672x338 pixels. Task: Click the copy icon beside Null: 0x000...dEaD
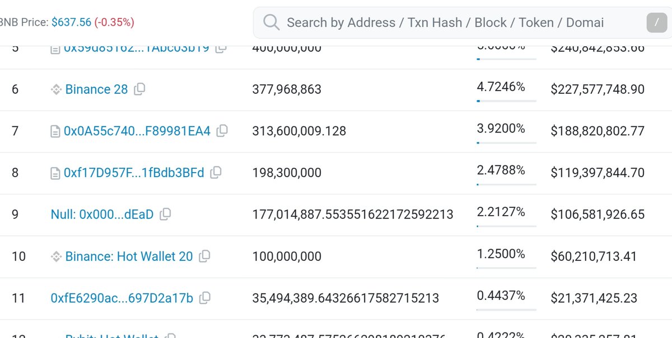coord(164,214)
